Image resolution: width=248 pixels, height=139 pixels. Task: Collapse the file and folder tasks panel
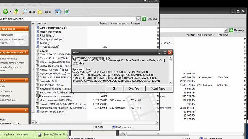pyautogui.click(x=25, y=52)
